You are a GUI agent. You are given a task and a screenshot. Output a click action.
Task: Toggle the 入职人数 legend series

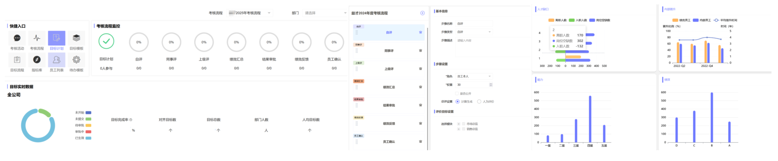(578, 20)
